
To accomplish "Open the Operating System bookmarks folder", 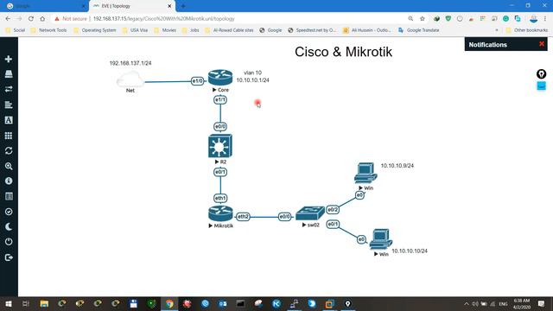I will 95,30.
